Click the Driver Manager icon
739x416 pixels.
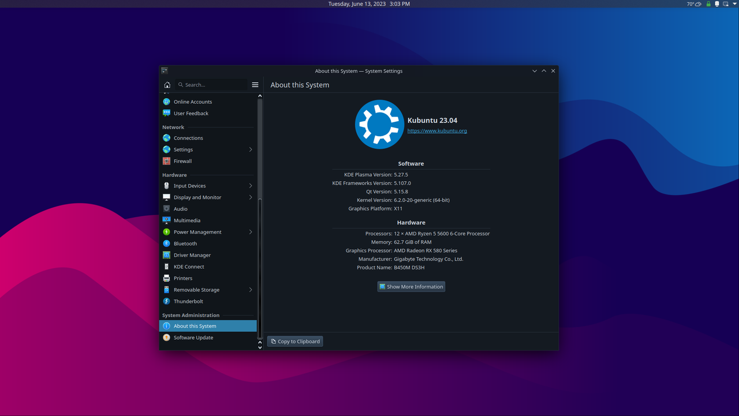click(x=166, y=255)
